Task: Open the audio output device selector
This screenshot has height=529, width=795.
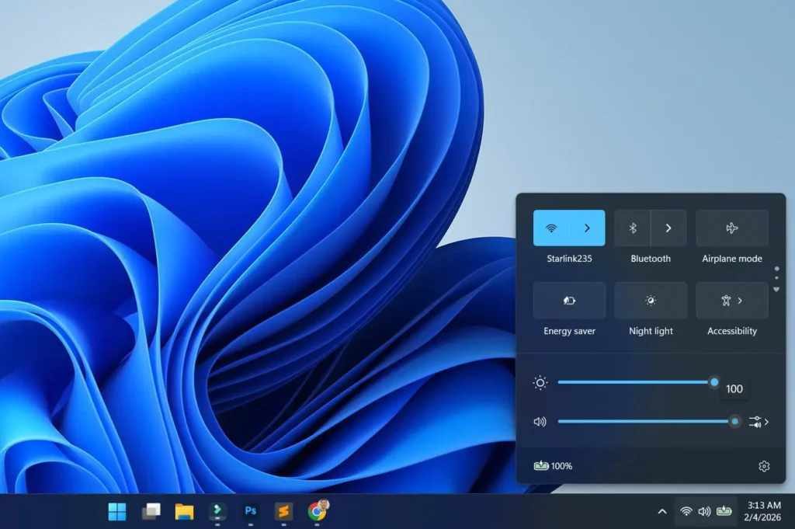Action: point(757,422)
